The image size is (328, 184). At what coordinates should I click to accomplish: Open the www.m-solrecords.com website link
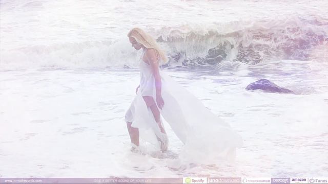[24, 180]
